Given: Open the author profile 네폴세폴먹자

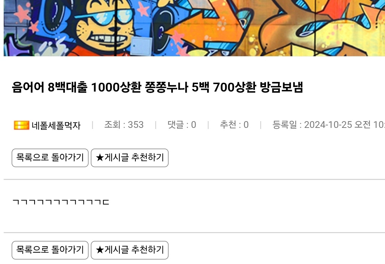Looking at the screenshot, I should pyautogui.click(x=56, y=125).
